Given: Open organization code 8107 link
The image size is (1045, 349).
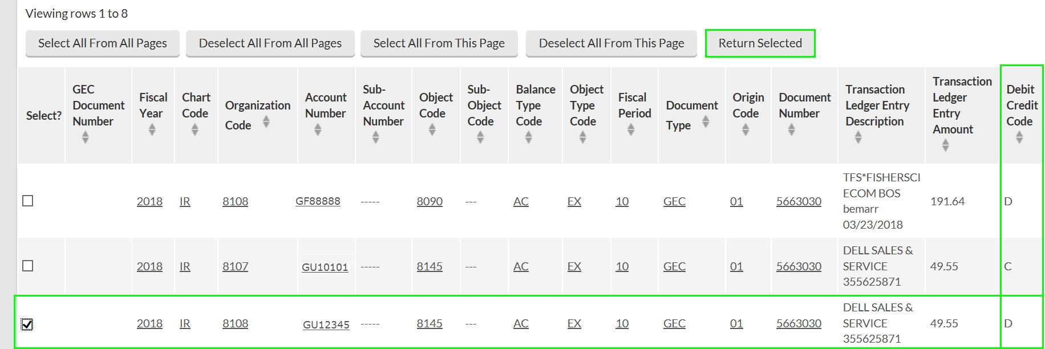Looking at the screenshot, I should pos(235,266).
